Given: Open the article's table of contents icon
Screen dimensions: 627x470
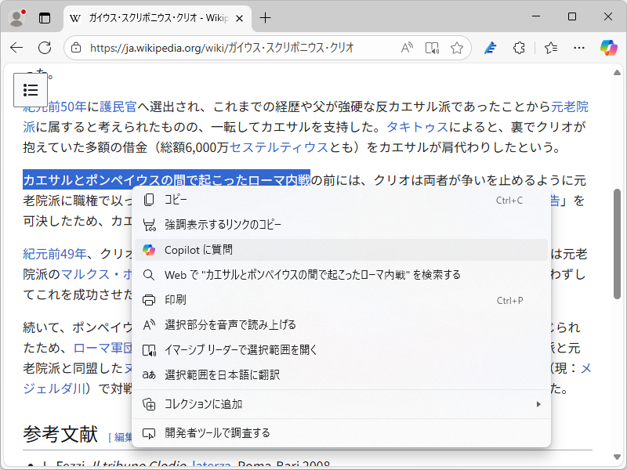Looking at the screenshot, I should pos(30,89).
